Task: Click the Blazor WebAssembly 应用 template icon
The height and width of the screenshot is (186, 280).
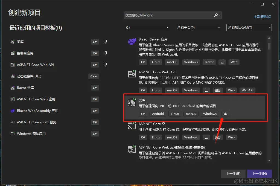Action: point(13,111)
